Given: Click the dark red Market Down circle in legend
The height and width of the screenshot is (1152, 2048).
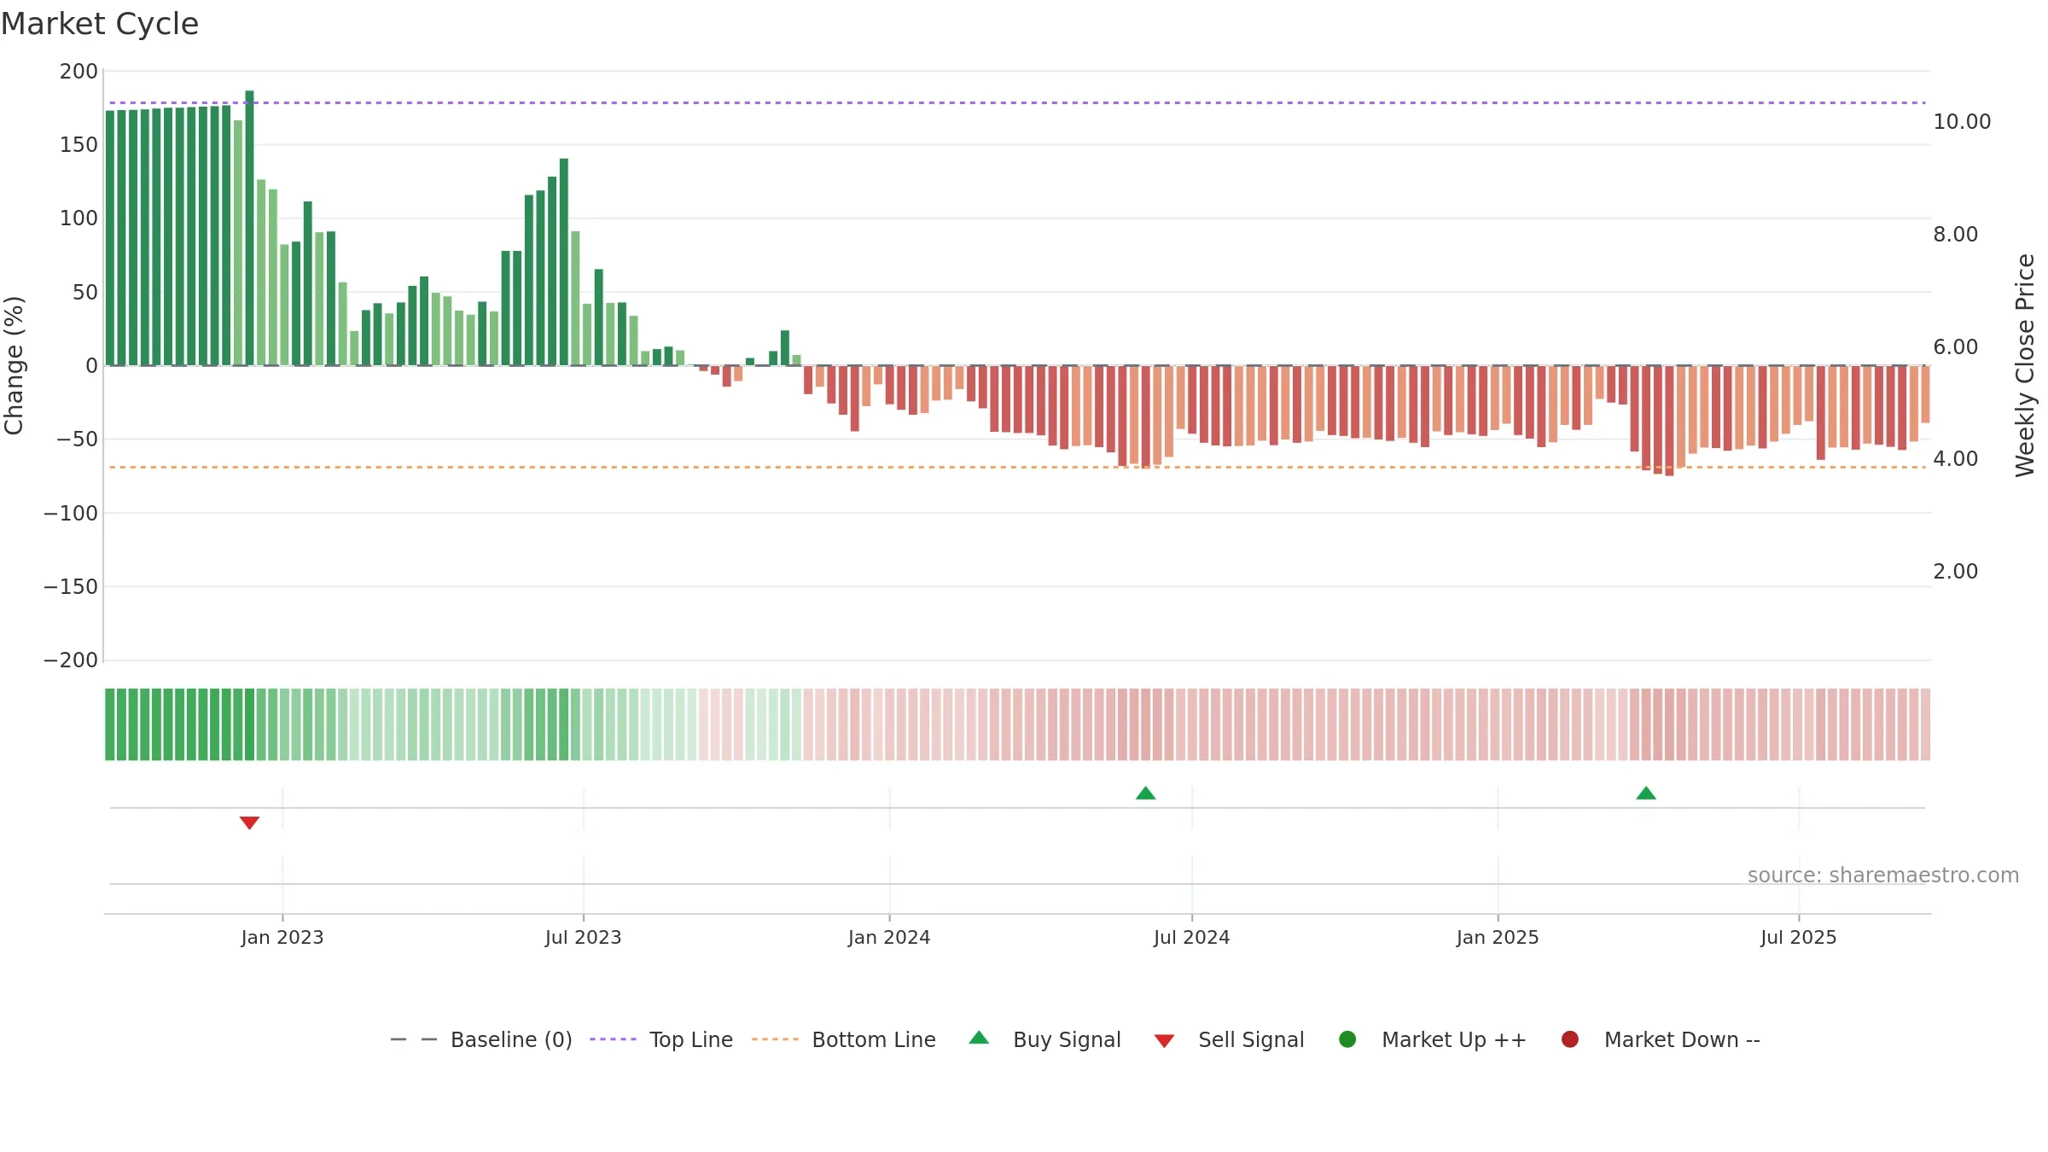Looking at the screenshot, I should [x=1569, y=1039].
